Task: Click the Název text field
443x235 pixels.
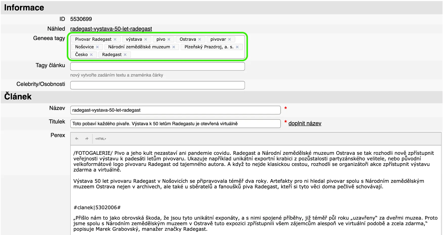Action: coord(175,110)
